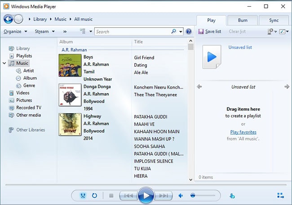The width and height of the screenshot is (292, 205).
Task: Open Other media
Action: (28, 115)
